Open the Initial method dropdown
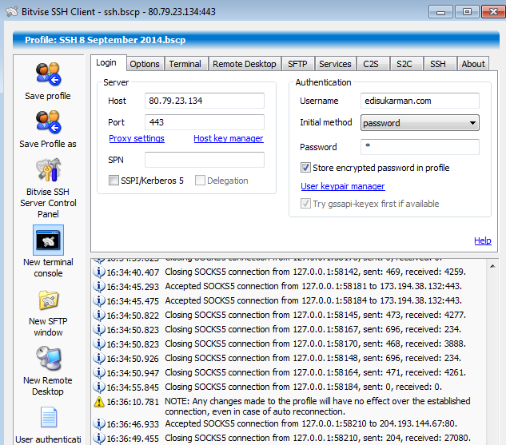The image size is (506, 445). (420, 123)
